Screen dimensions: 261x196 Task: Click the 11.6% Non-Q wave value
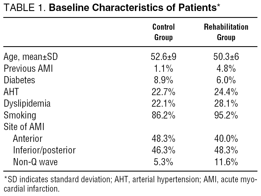[226, 162]
